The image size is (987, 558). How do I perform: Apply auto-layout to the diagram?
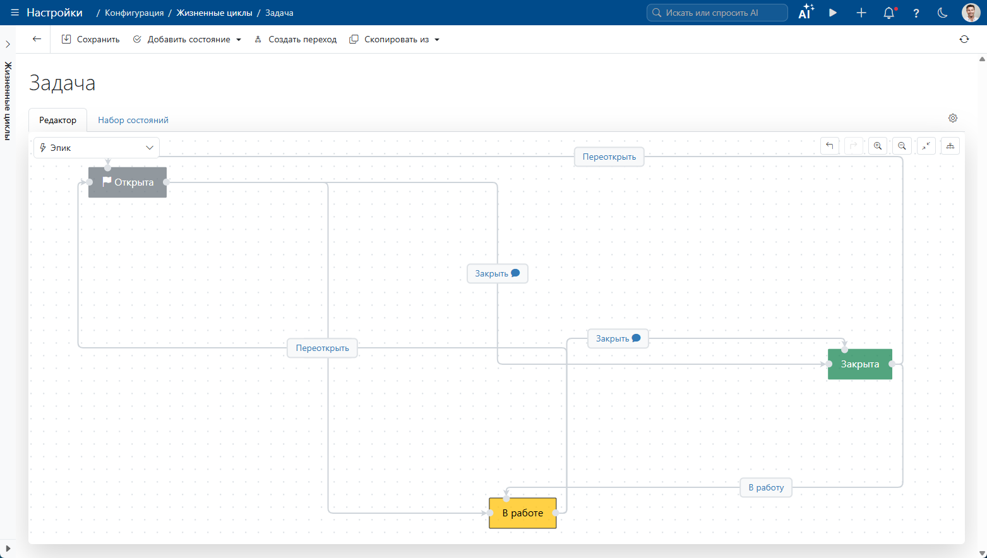(950, 146)
